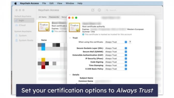This screenshot has width=174, height=98.
Task: Close the certificate dialog with red button
Action: pyautogui.click(x=69, y=18)
